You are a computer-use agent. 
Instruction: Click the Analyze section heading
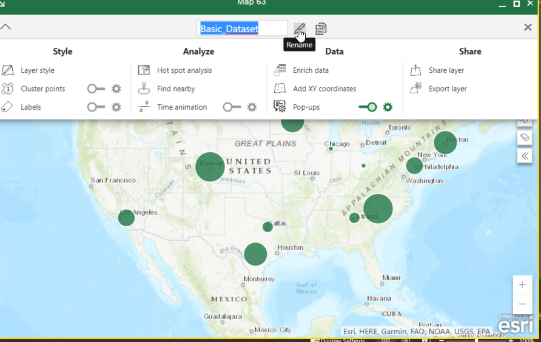pos(198,52)
